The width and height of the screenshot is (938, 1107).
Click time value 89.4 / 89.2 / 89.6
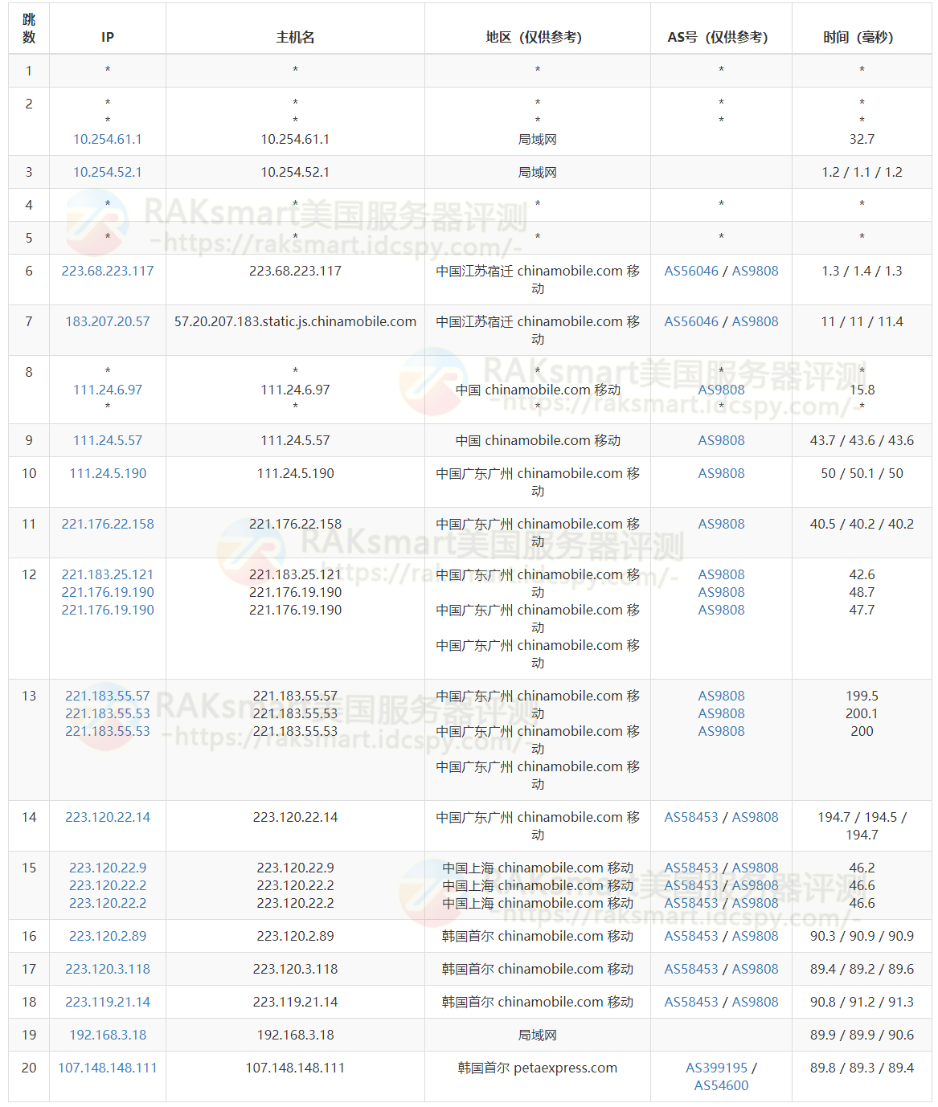tap(862, 969)
